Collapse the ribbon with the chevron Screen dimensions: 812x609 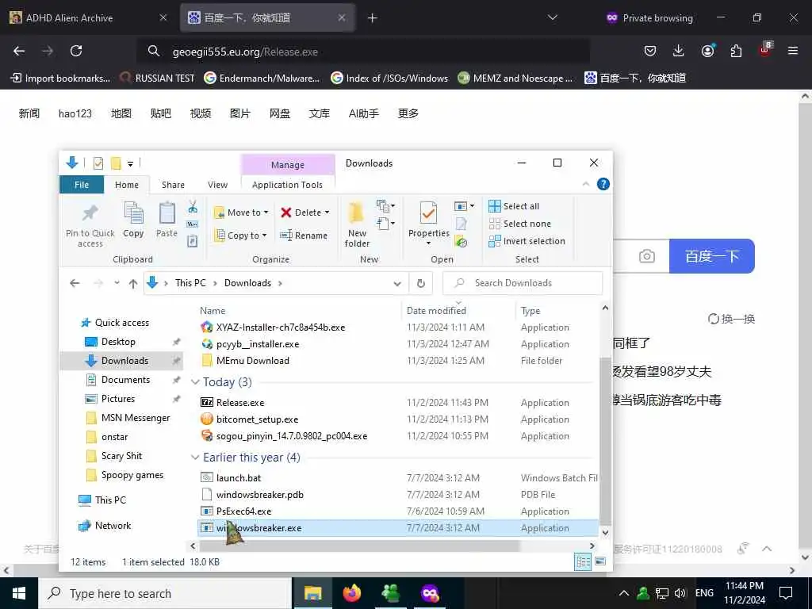coord(586,184)
